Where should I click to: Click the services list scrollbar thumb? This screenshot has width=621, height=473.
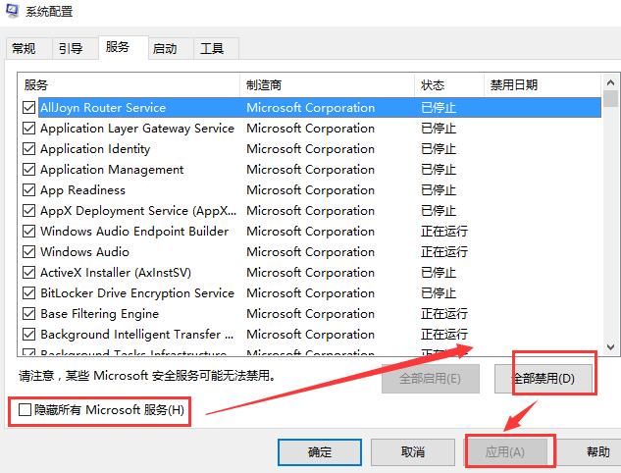pyautogui.click(x=610, y=99)
